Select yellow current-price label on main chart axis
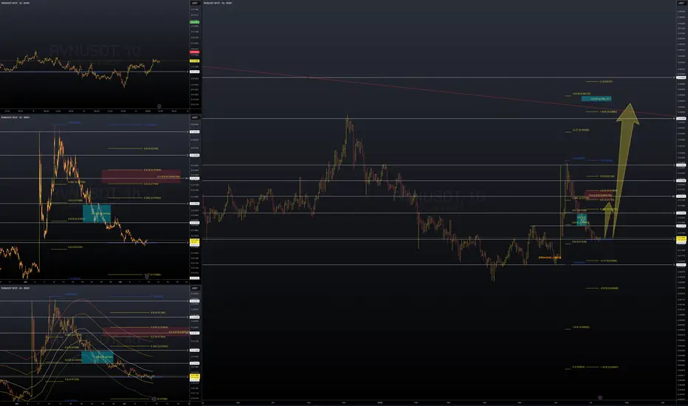The image size is (688, 406). [x=681, y=239]
